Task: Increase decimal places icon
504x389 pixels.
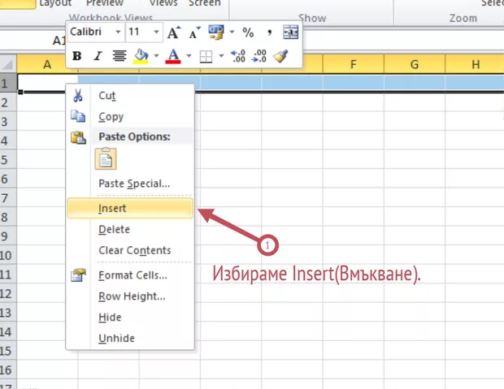Action: (238, 56)
